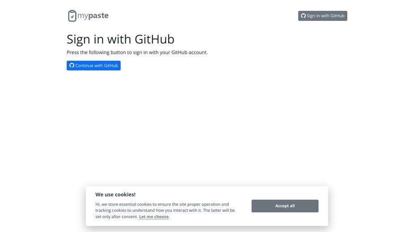Viewport: 414px width, 232px height.
Task: Click the cookie consent description paragraph
Action: click(x=165, y=211)
